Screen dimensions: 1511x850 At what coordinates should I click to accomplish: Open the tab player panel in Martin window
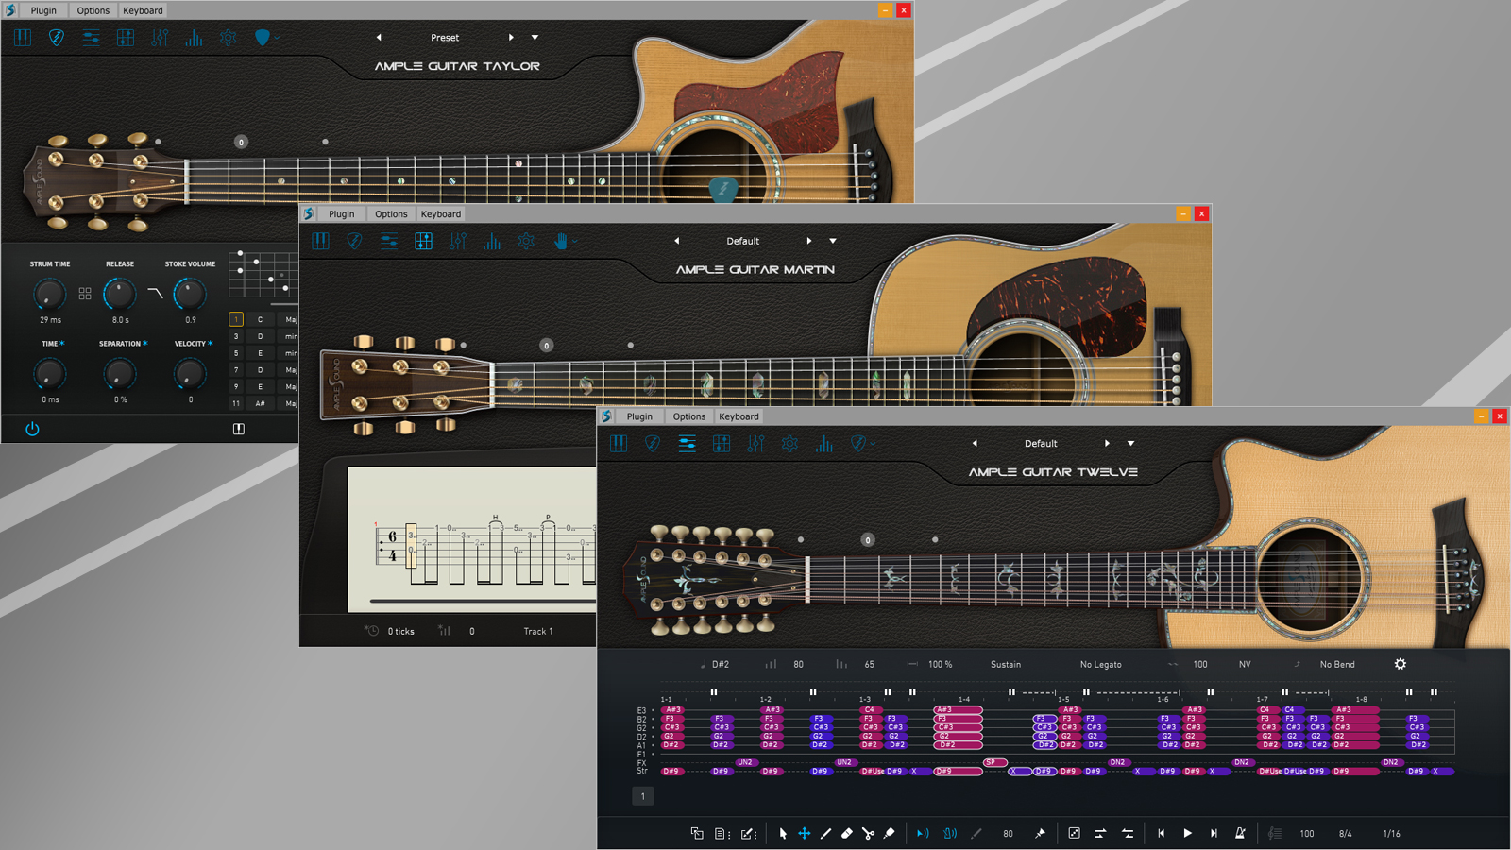point(423,241)
